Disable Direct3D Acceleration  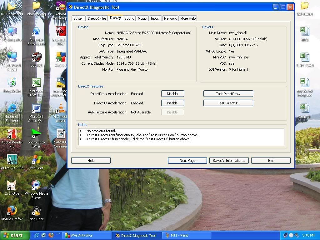pos(172,103)
